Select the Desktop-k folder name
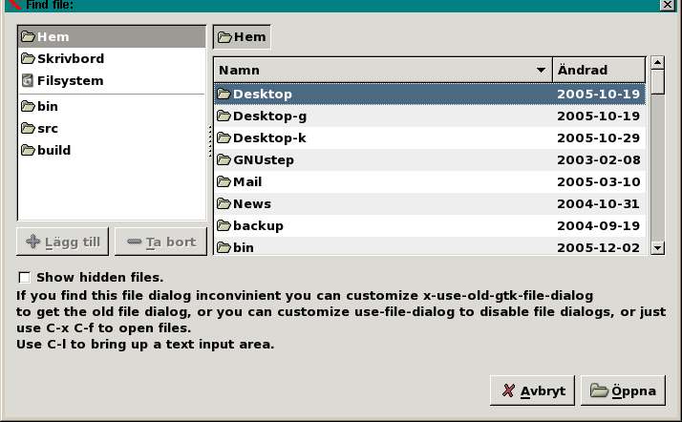Image resolution: width=682 pixels, height=422 pixels. [x=269, y=137]
